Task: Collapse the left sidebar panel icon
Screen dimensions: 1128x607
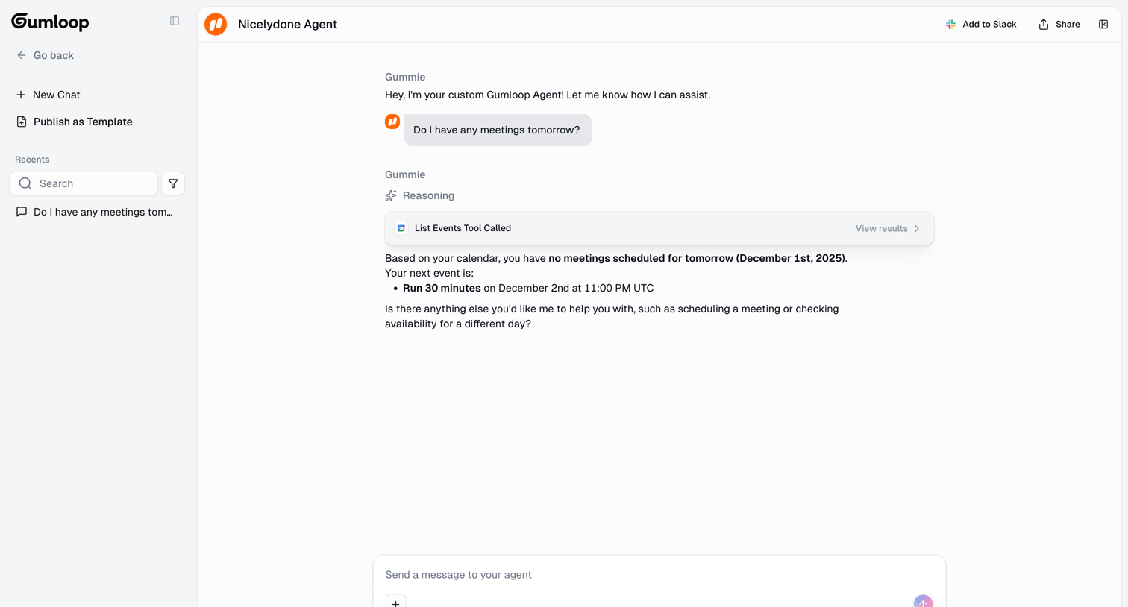Action: coord(175,21)
